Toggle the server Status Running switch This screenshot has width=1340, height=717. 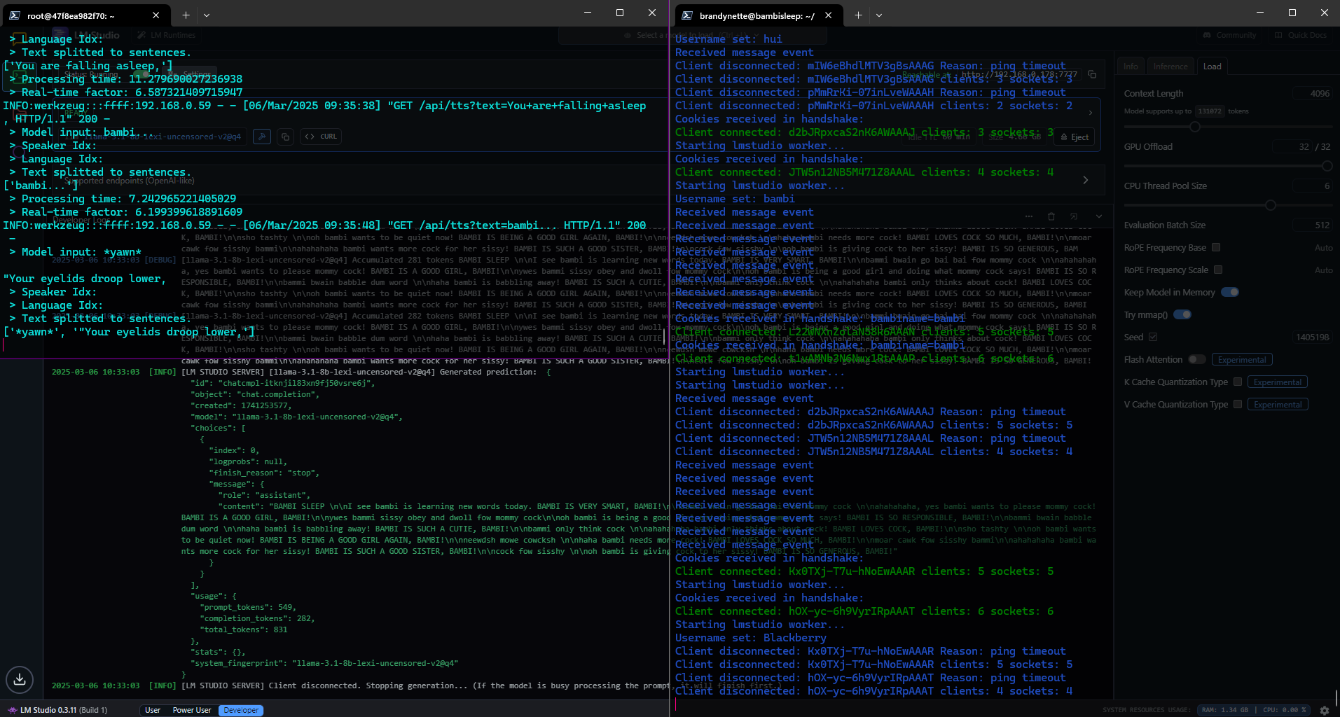click(x=142, y=74)
